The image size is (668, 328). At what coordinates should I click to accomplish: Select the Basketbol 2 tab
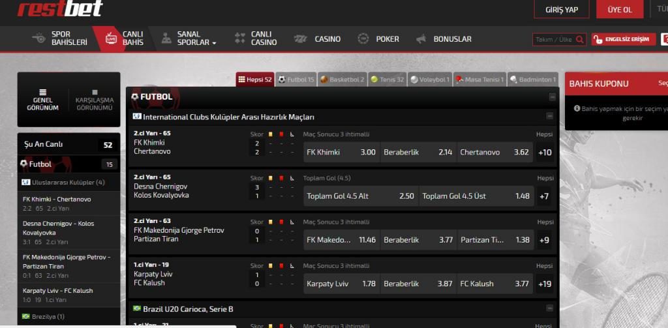point(342,80)
